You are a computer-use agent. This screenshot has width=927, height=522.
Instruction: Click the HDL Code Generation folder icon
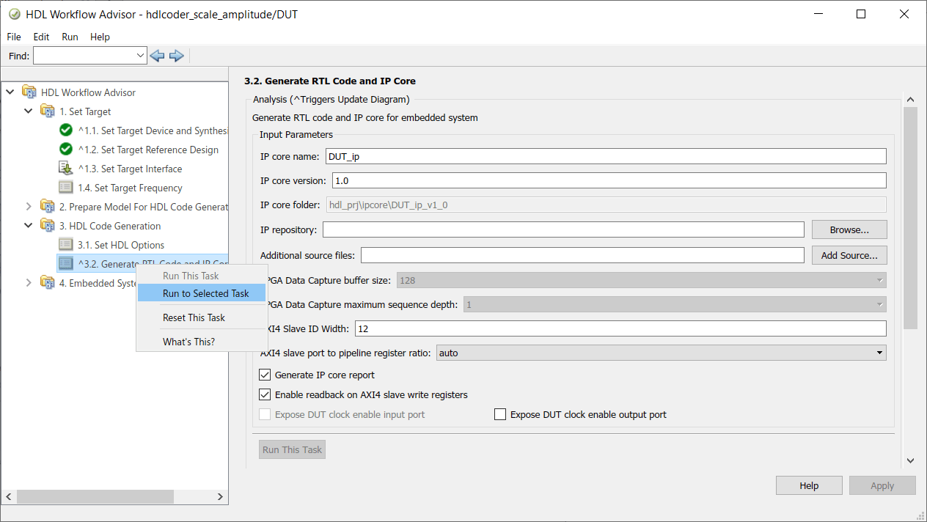(48, 226)
